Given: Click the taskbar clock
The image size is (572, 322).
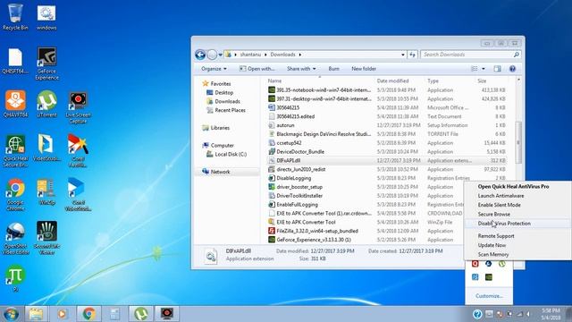Looking at the screenshot, I should [x=551, y=314].
